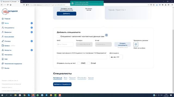Open WhatsApp from the taskbar

tap(38, 95)
